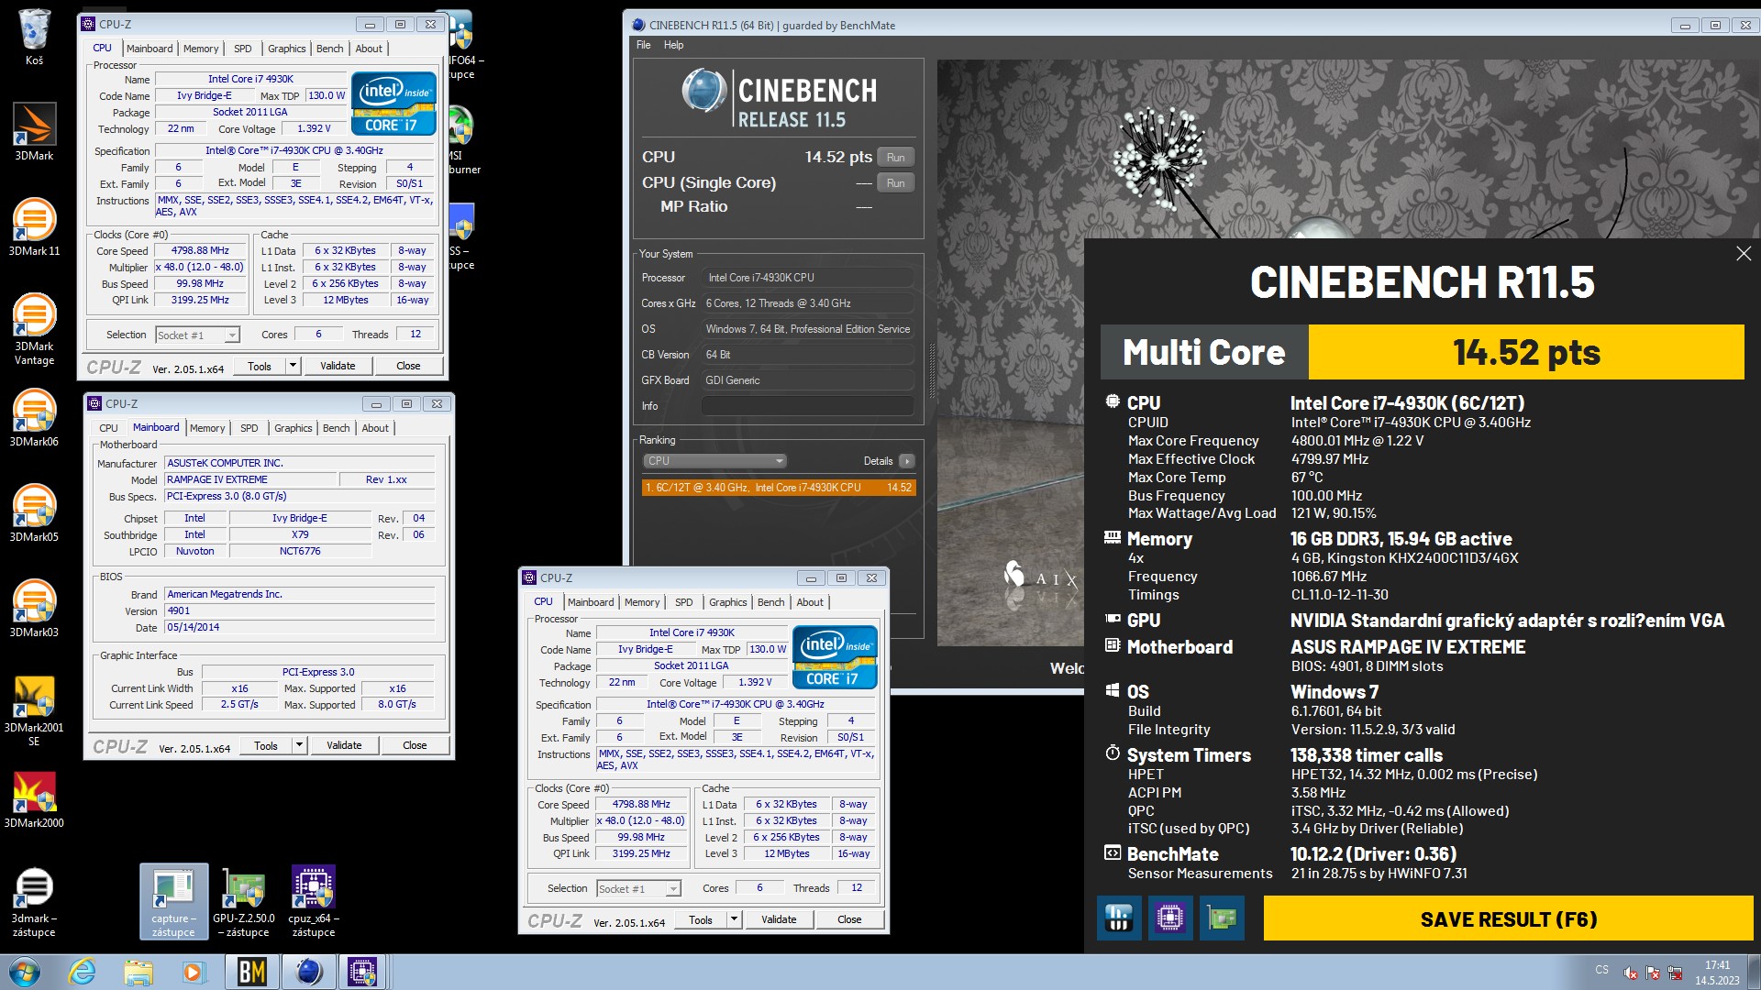The width and height of the screenshot is (1761, 990).
Task: Open the 3DMark03 desktop shortcut
Action: (x=34, y=609)
